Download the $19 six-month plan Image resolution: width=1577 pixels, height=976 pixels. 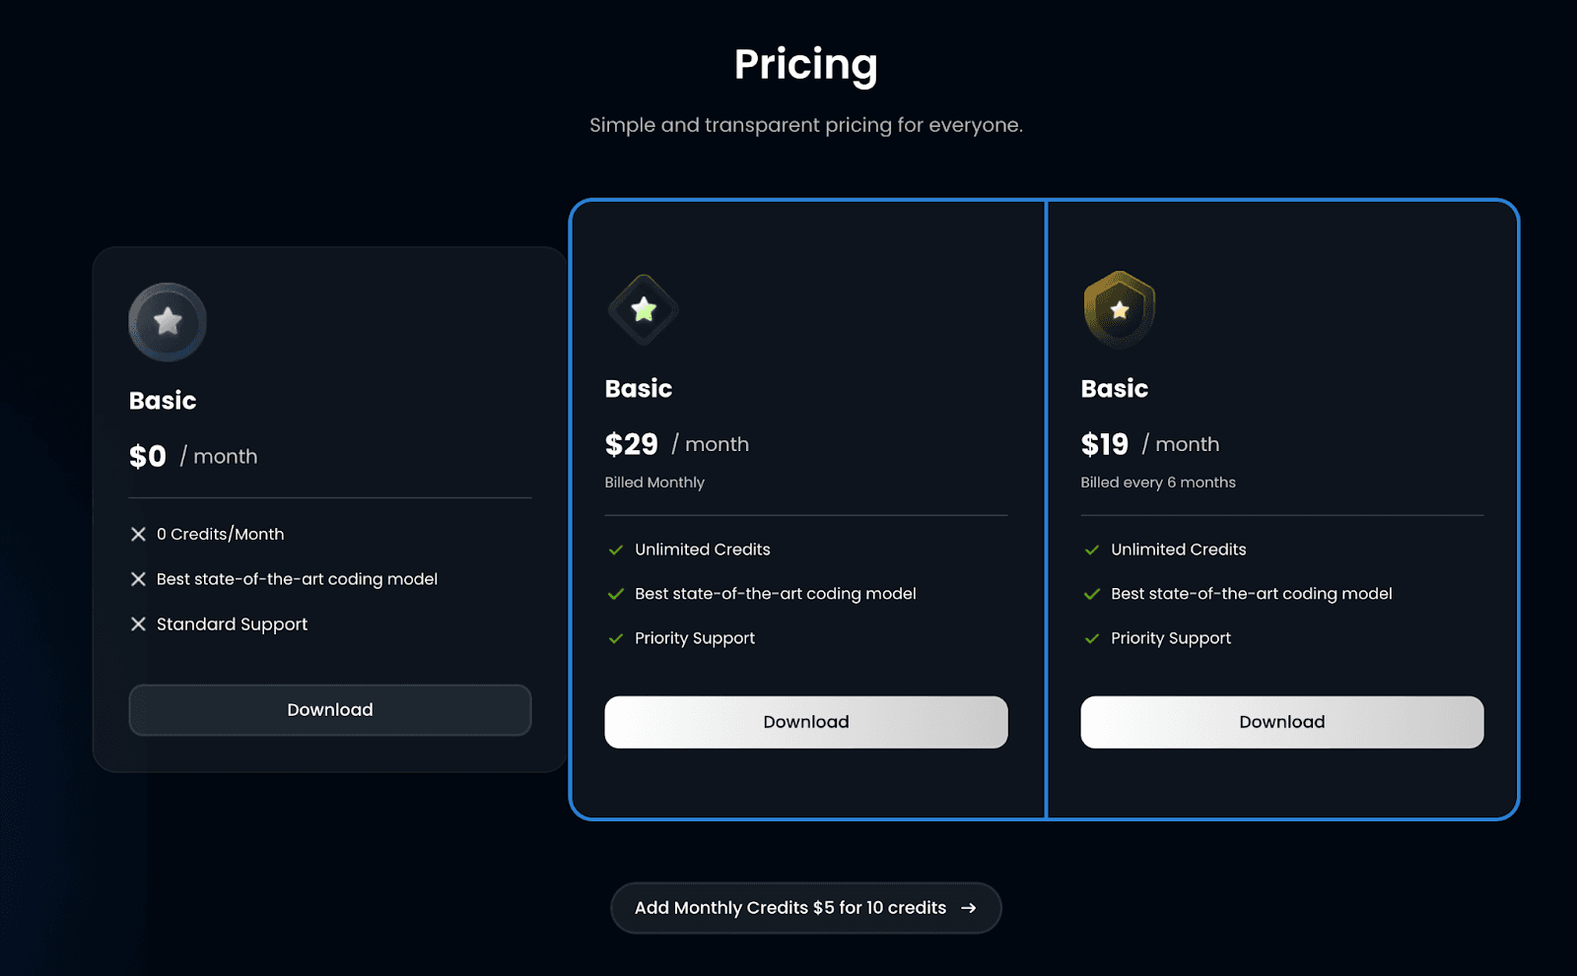coord(1282,722)
